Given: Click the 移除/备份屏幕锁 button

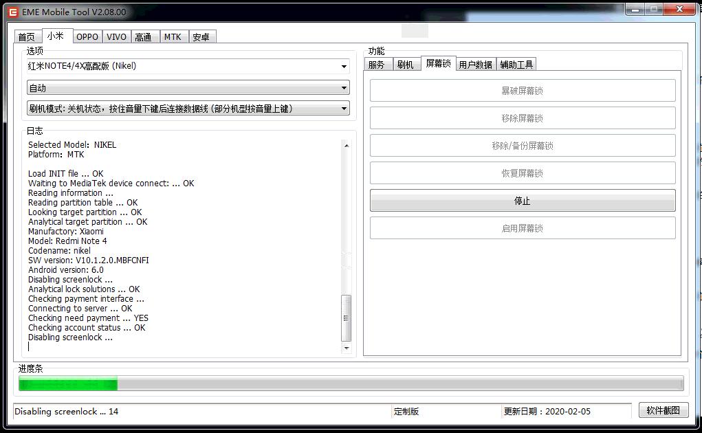Looking at the screenshot, I should (523, 146).
